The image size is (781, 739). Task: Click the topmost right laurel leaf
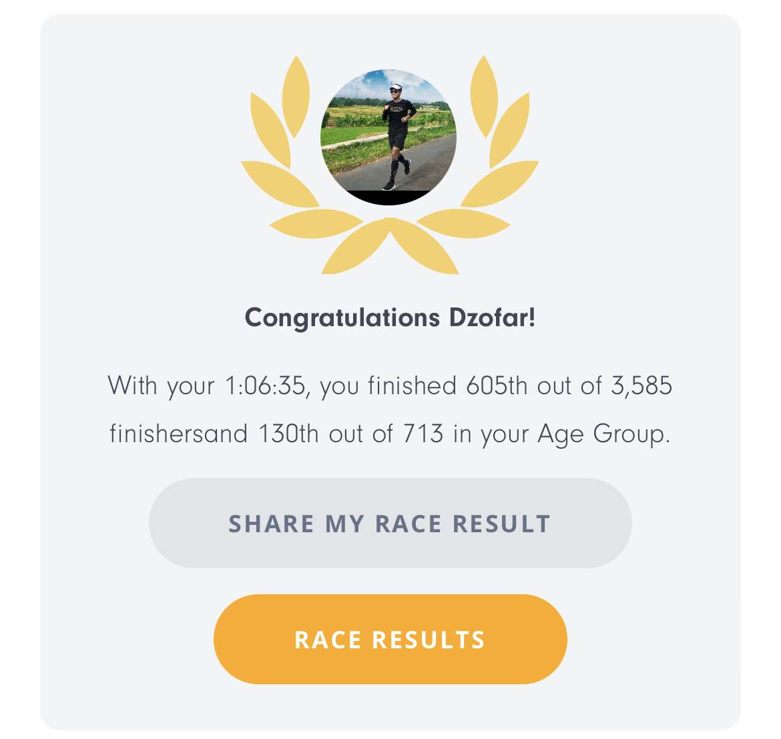(484, 97)
